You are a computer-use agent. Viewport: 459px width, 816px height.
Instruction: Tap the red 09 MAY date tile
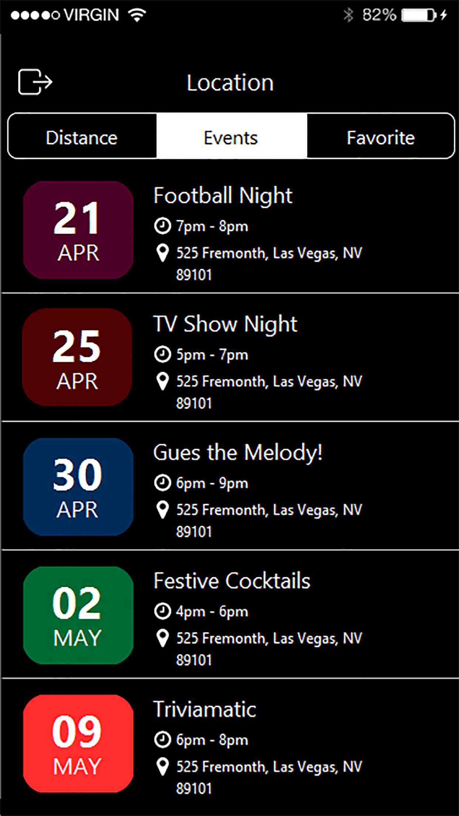point(78,744)
